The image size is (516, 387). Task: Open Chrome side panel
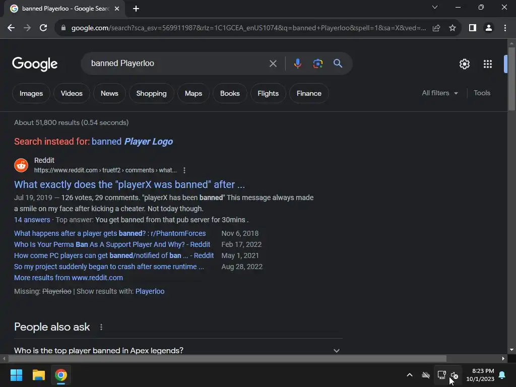tap(473, 28)
